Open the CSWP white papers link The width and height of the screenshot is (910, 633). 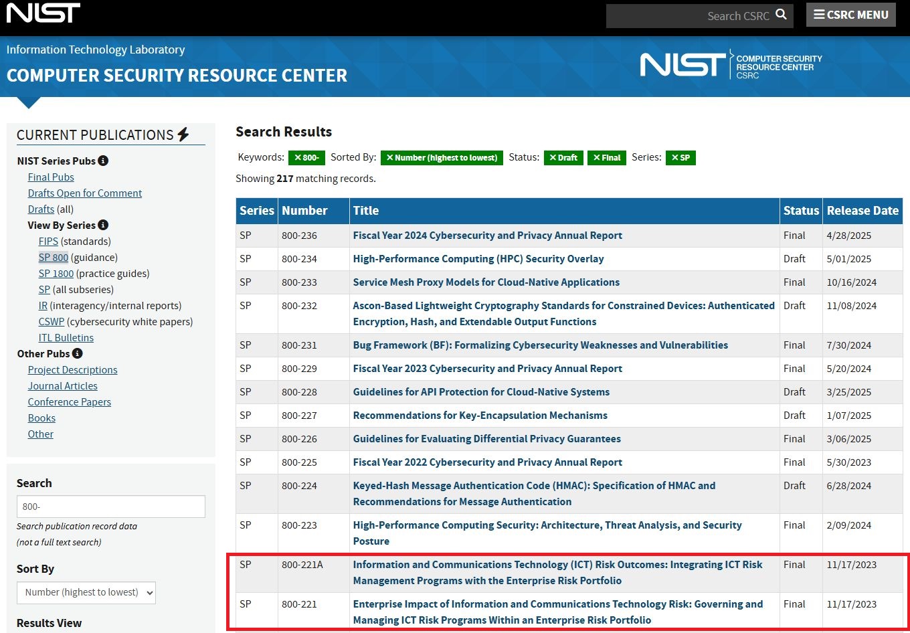[52, 321]
